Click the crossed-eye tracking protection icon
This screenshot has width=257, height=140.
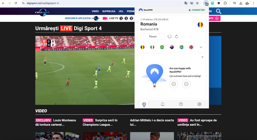click(x=191, y=3)
